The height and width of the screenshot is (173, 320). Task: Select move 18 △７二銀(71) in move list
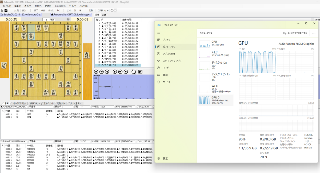coord(118,65)
